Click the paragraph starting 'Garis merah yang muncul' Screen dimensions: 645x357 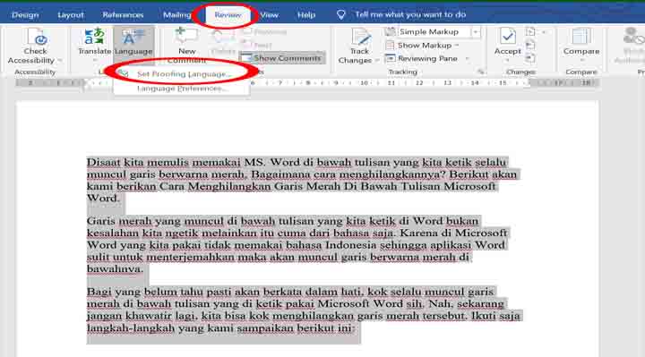pyautogui.click(x=297, y=245)
